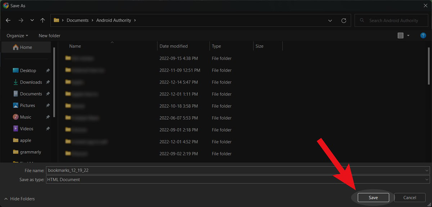Click the File name text field
The image size is (432, 207).
[x=234, y=170]
